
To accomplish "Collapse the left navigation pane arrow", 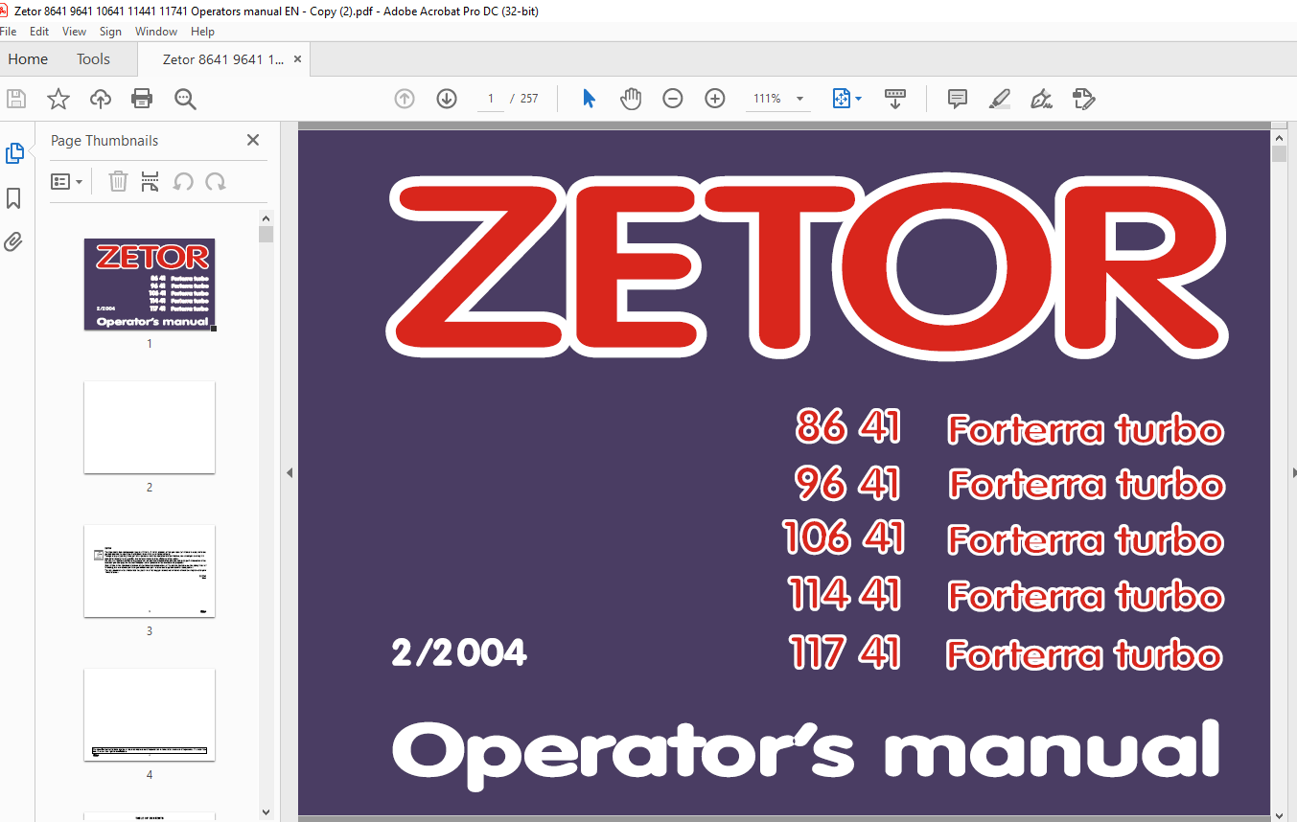I will (x=290, y=472).
